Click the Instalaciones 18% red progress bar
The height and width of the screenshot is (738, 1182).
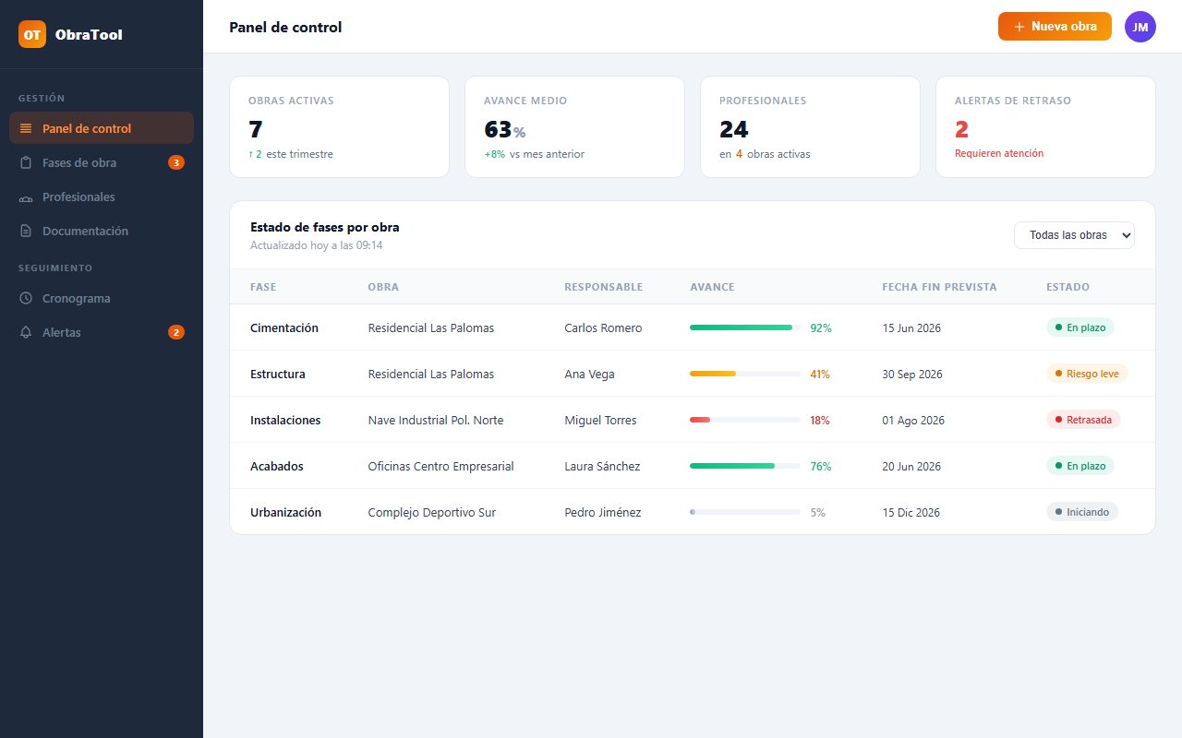[745, 420]
